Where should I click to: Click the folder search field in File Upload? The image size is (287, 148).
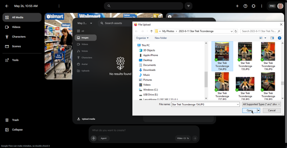(261, 31)
